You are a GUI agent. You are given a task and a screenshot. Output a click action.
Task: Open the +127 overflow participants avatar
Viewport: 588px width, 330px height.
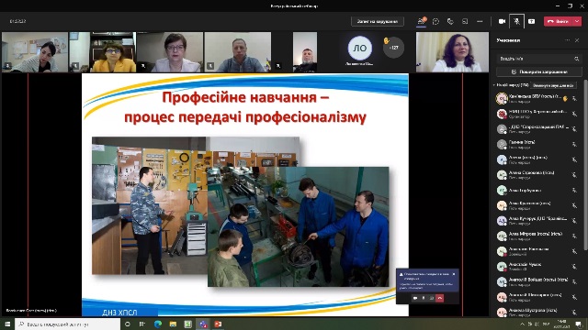click(x=394, y=48)
